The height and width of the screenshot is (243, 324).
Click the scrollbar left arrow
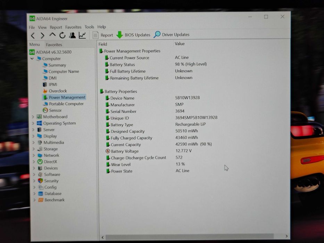coord(102,237)
